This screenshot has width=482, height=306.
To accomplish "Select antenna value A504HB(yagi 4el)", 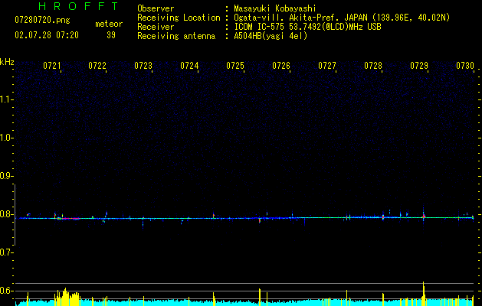I will (271, 36).
